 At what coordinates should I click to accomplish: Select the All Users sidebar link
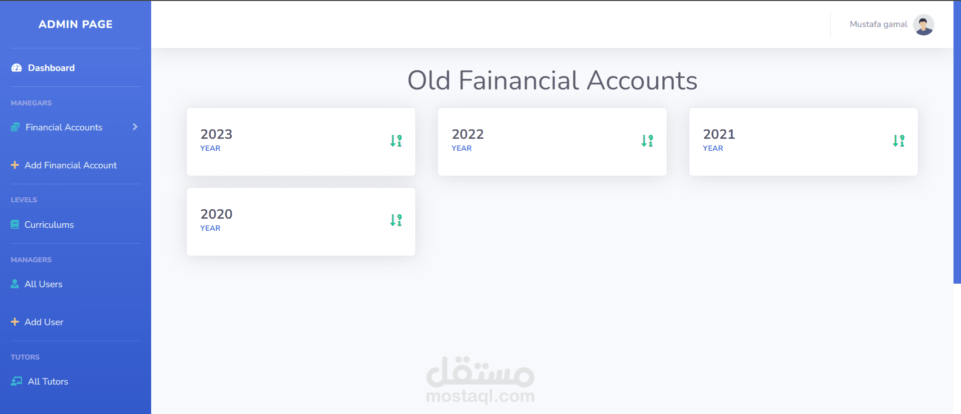tap(44, 284)
